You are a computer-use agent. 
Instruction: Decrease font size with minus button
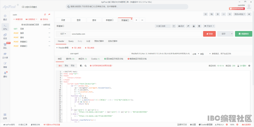click(x=226, y=125)
